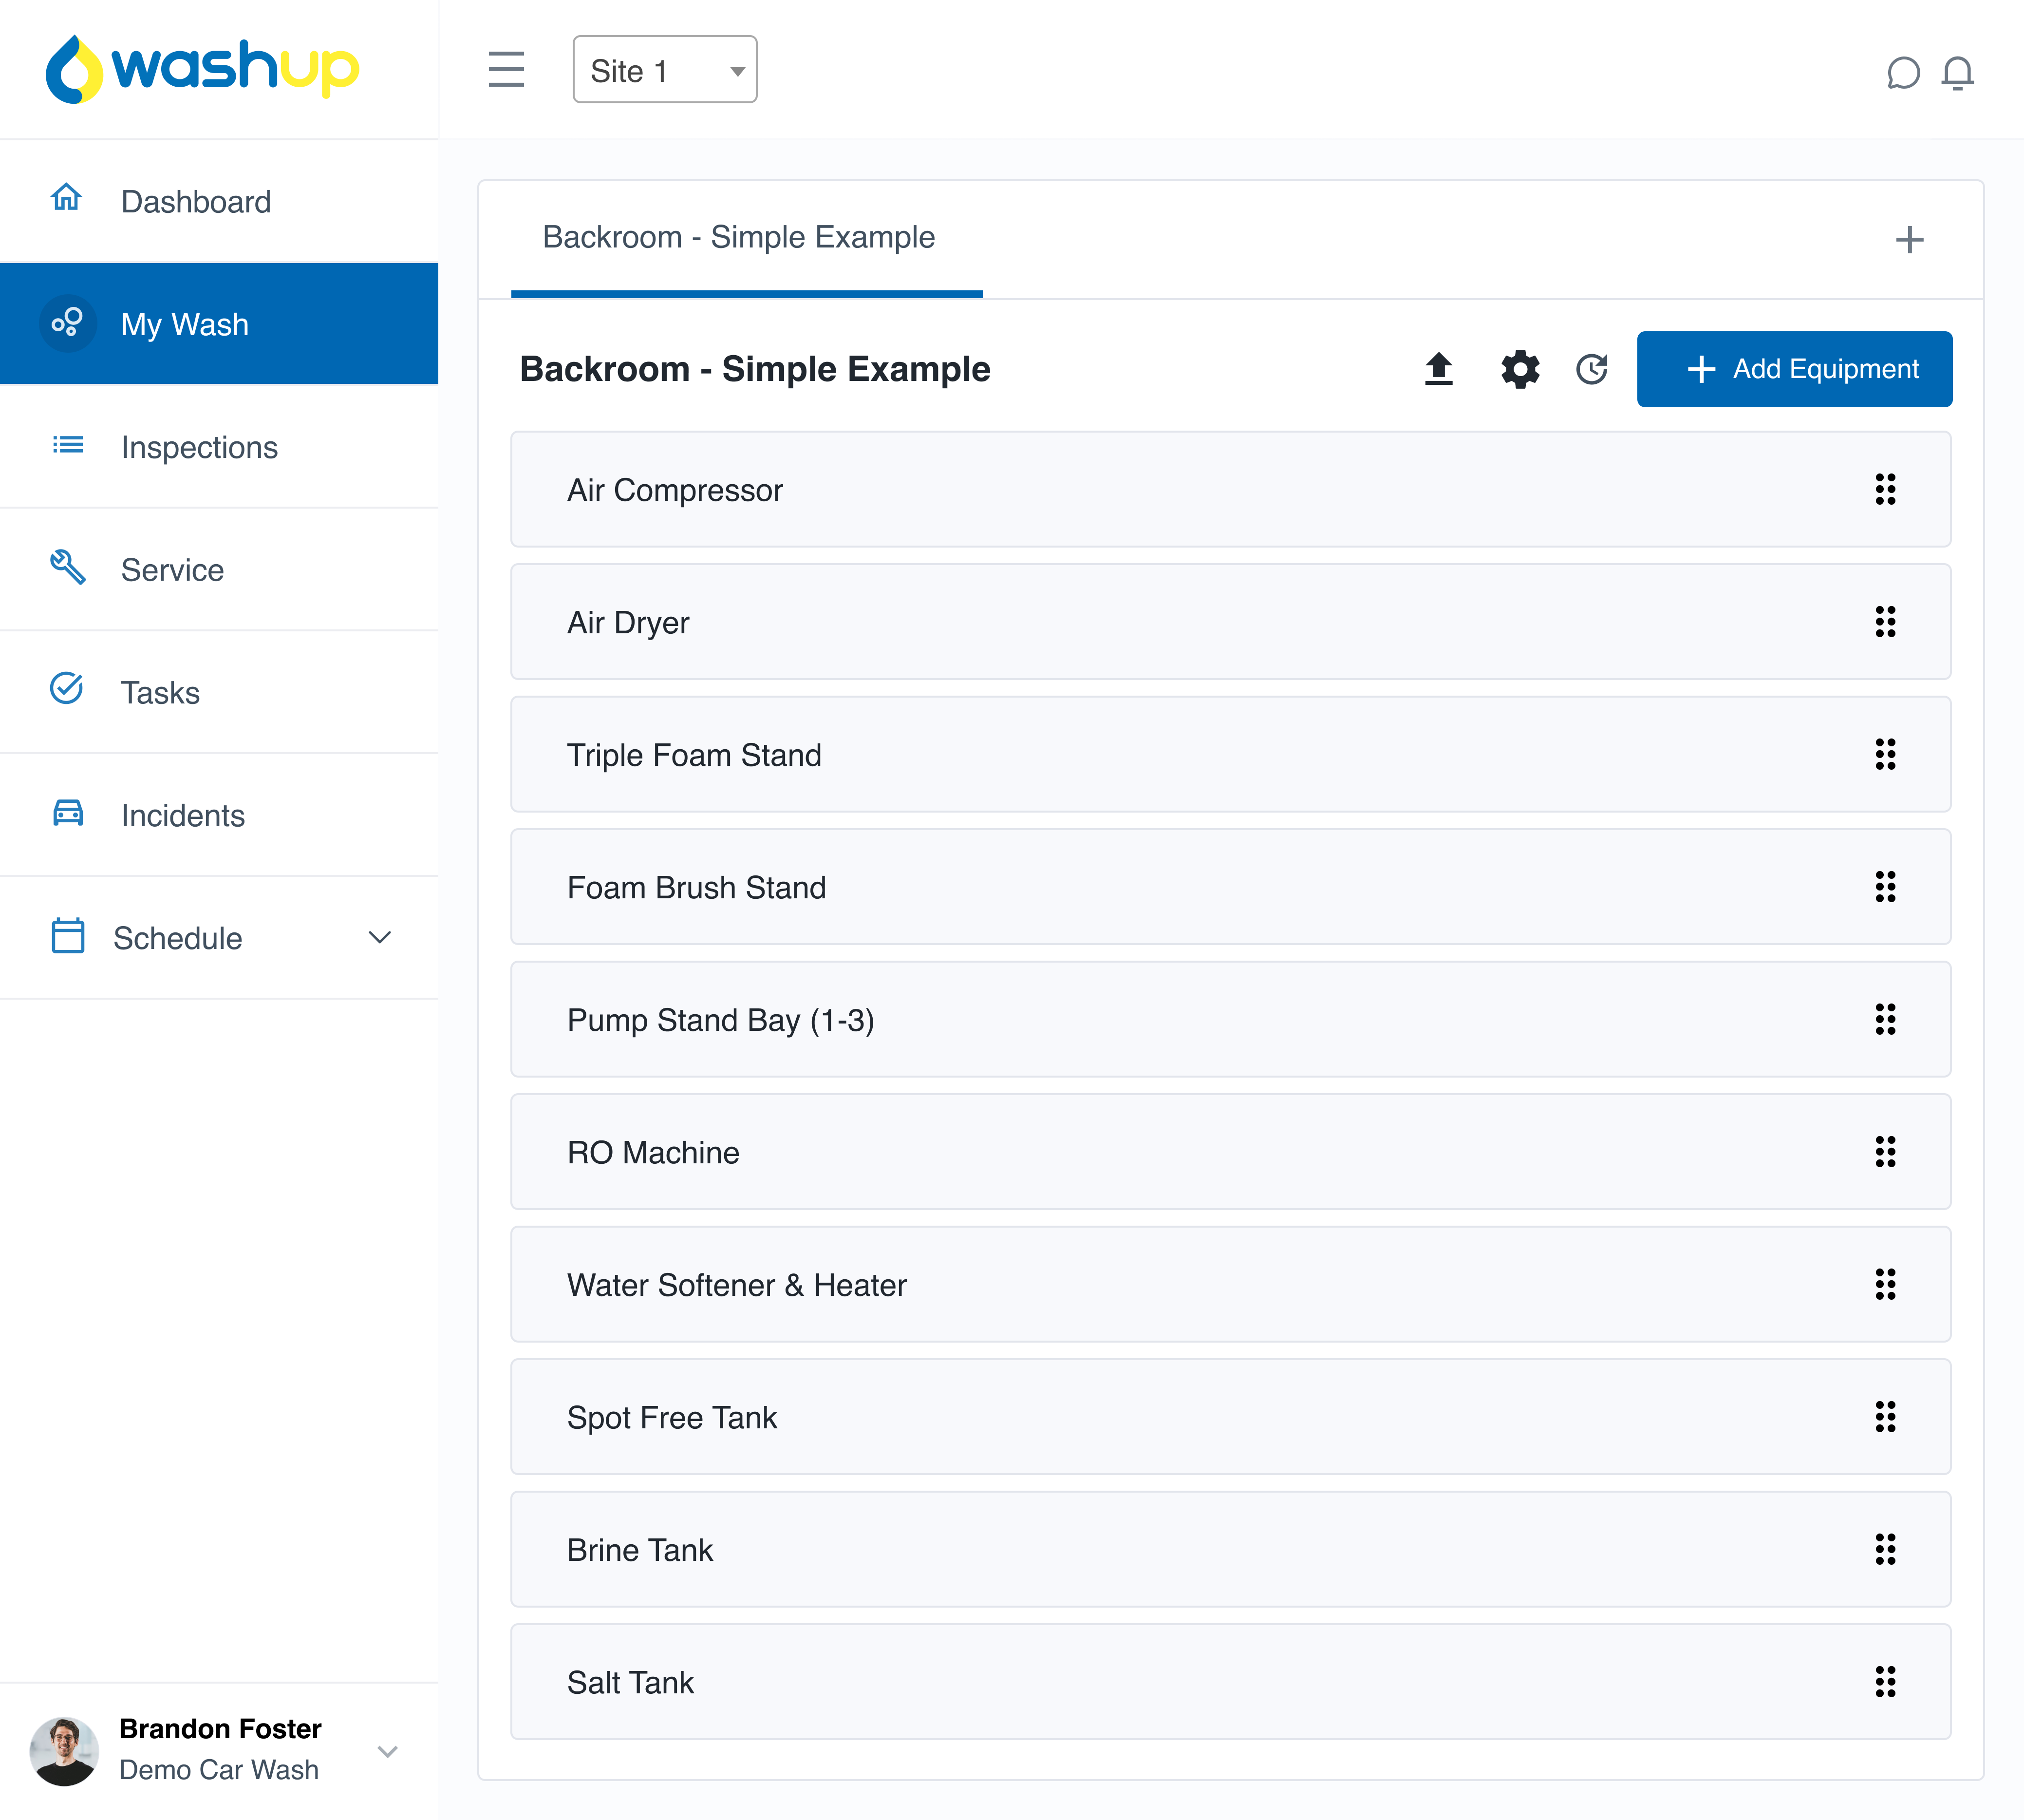Click the history/refresh icon next to the gear
Image resolution: width=2024 pixels, height=1820 pixels.
click(1591, 369)
